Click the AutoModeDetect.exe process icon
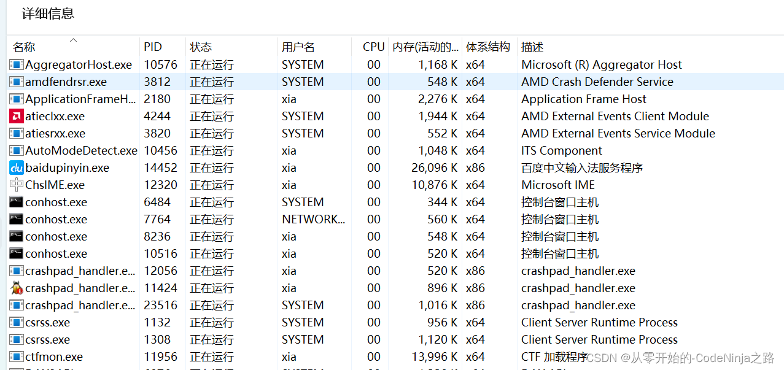The height and width of the screenshot is (370, 784). tap(17, 150)
